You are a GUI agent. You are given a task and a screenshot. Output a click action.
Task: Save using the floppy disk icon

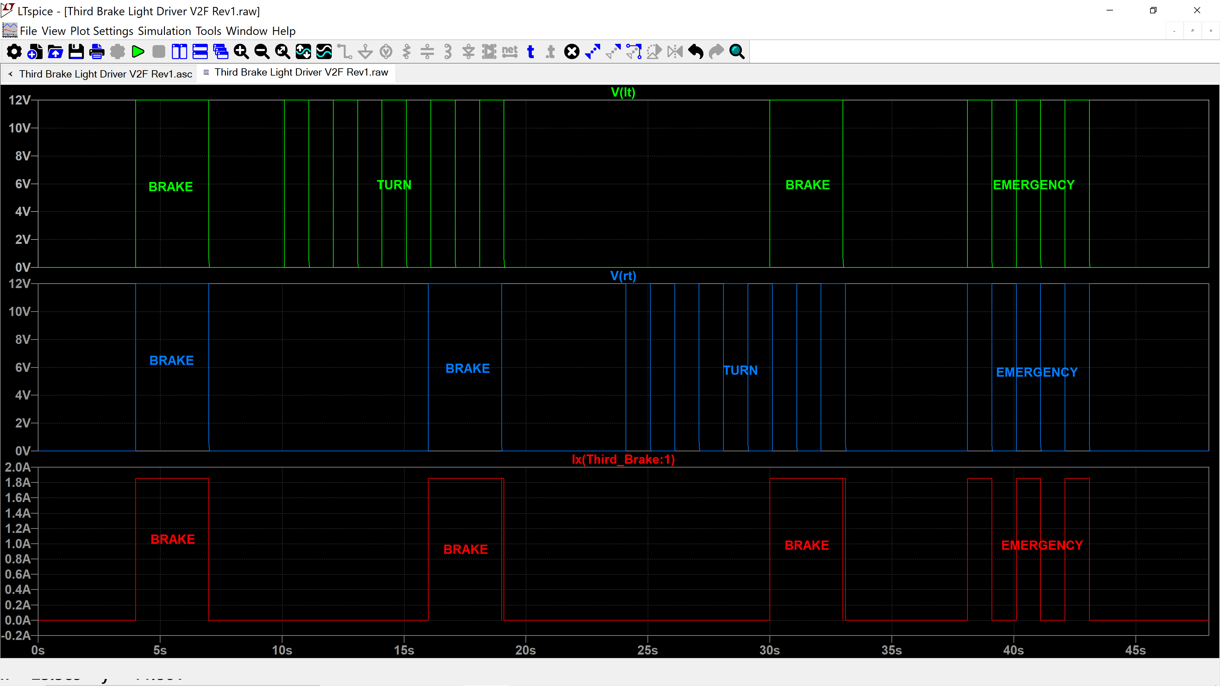pyautogui.click(x=76, y=51)
